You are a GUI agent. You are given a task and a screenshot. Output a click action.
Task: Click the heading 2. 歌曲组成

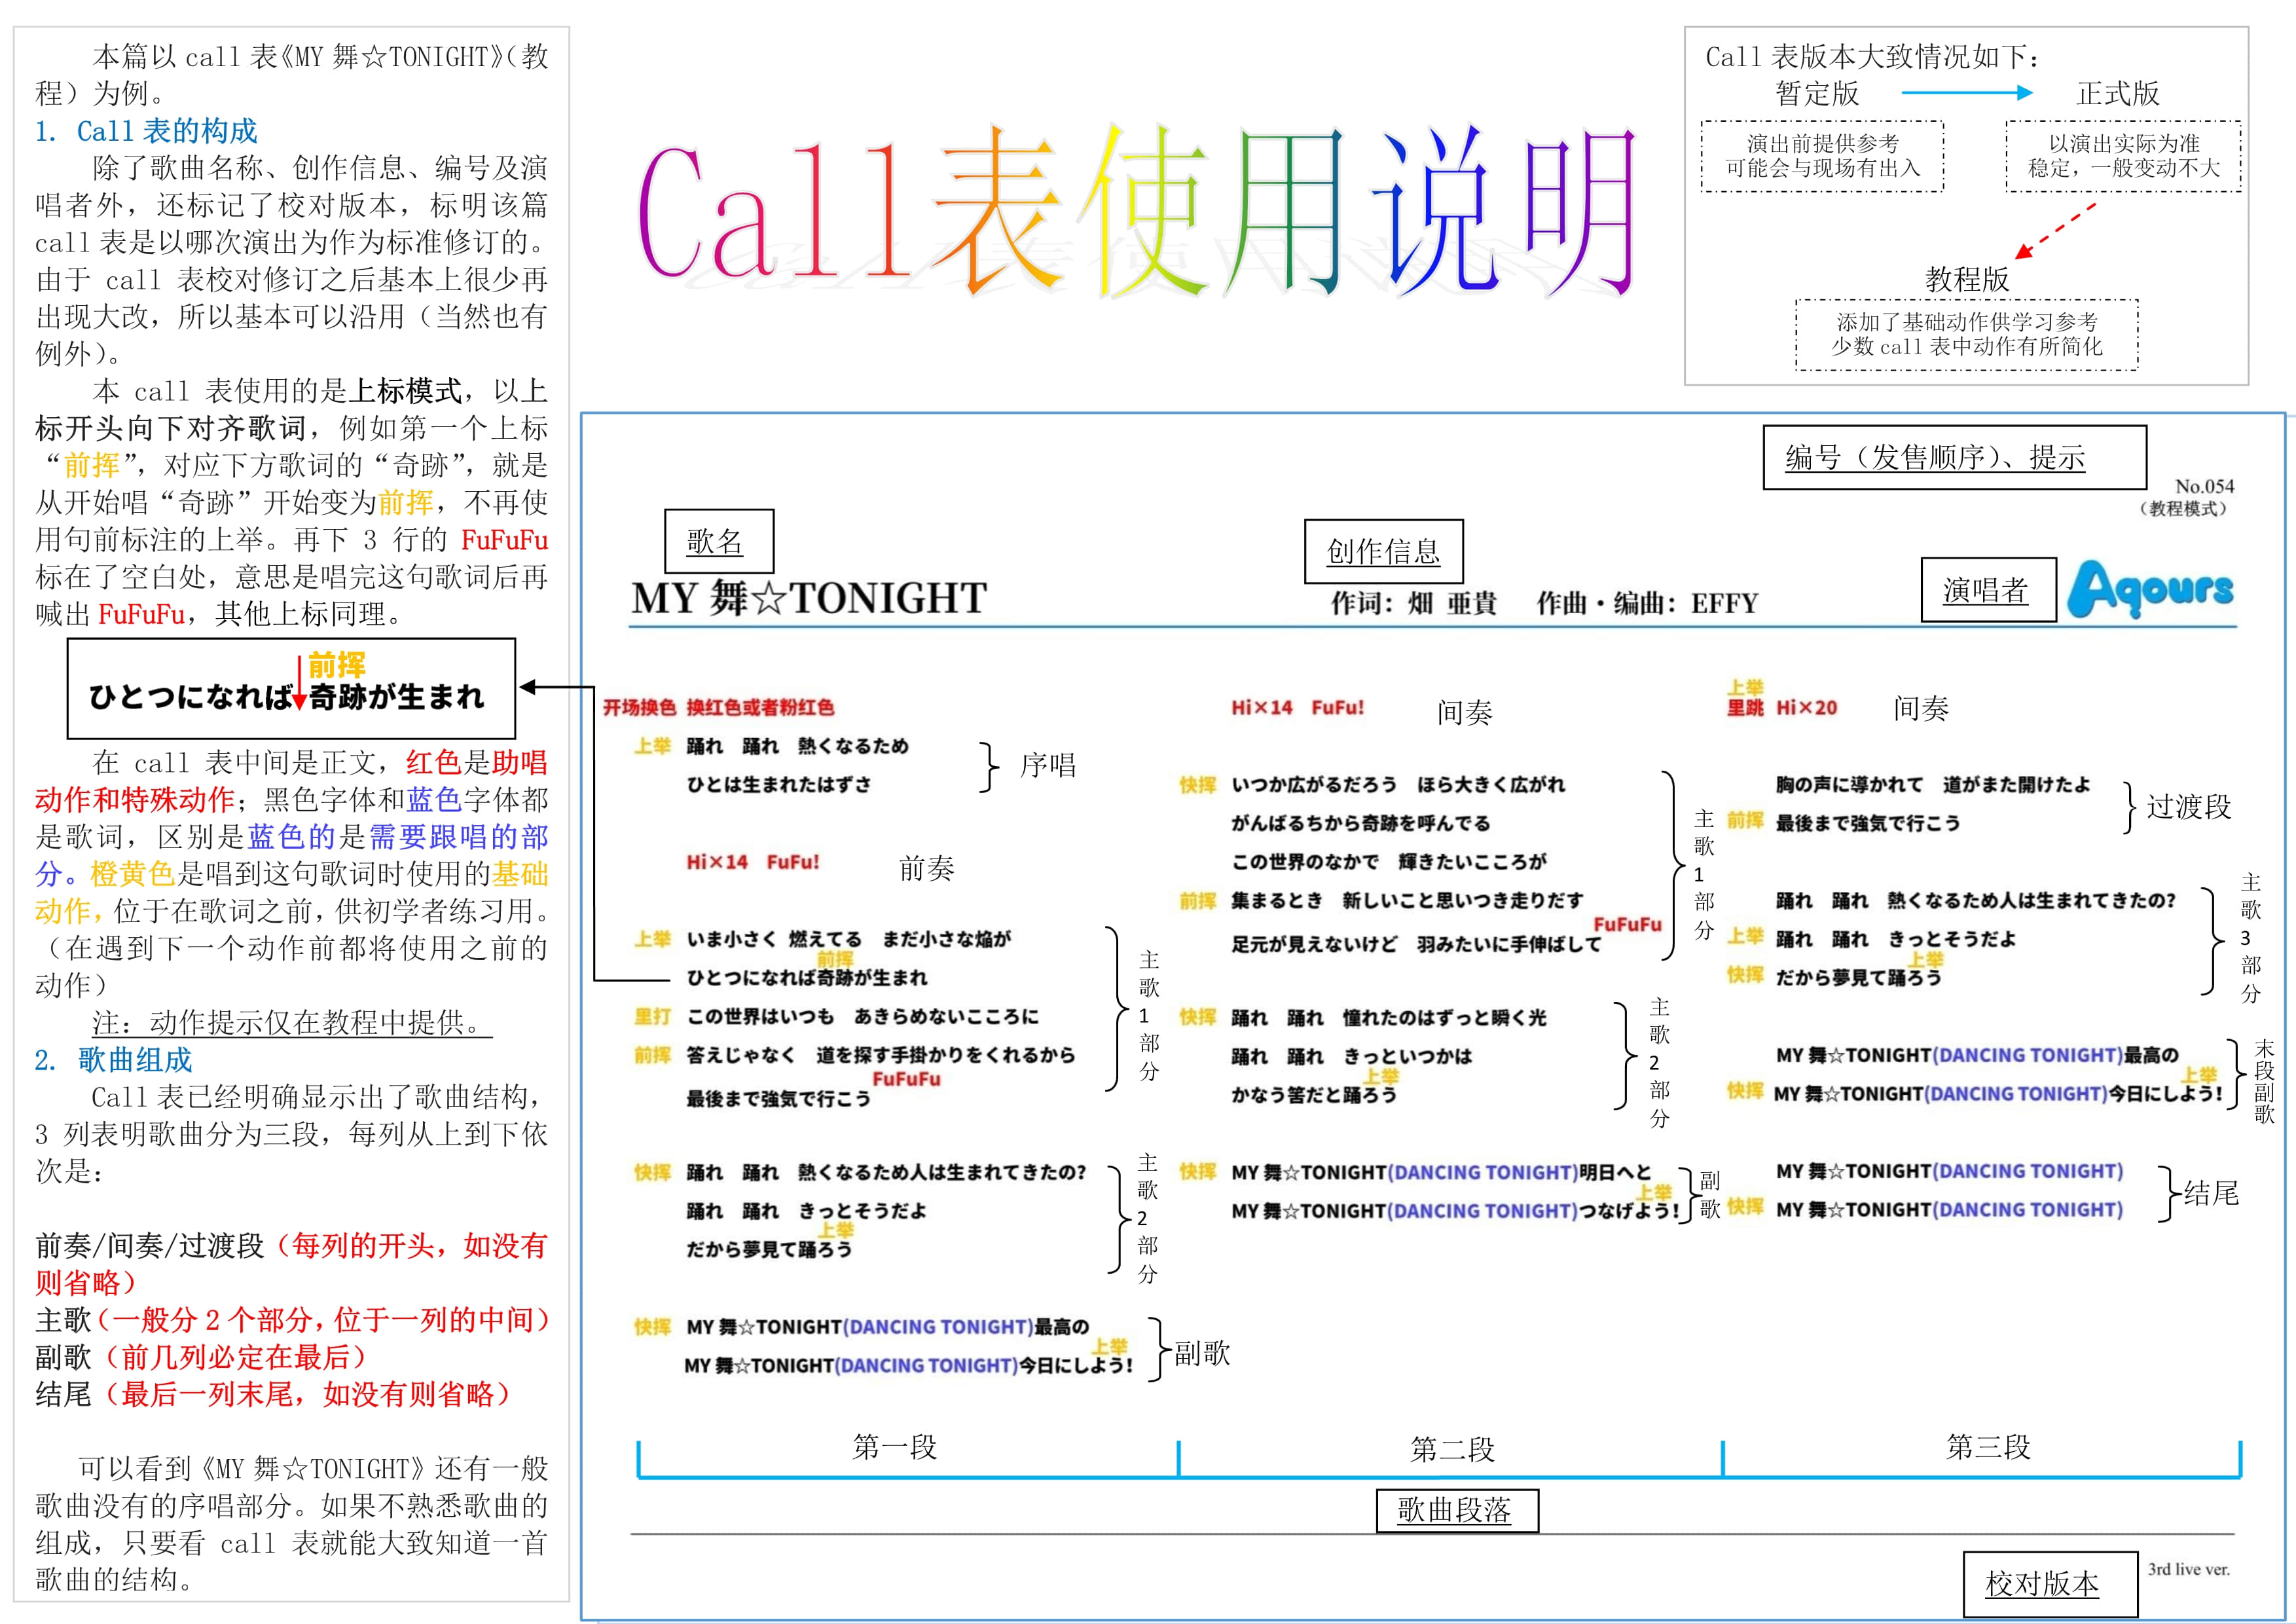(x=114, y=1060)
